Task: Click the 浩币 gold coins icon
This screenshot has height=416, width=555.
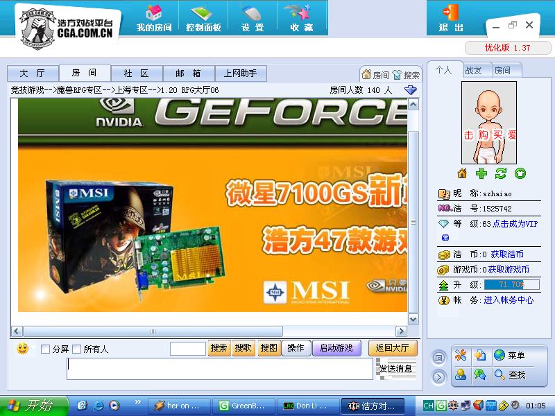Action: [x=444, y=254]
